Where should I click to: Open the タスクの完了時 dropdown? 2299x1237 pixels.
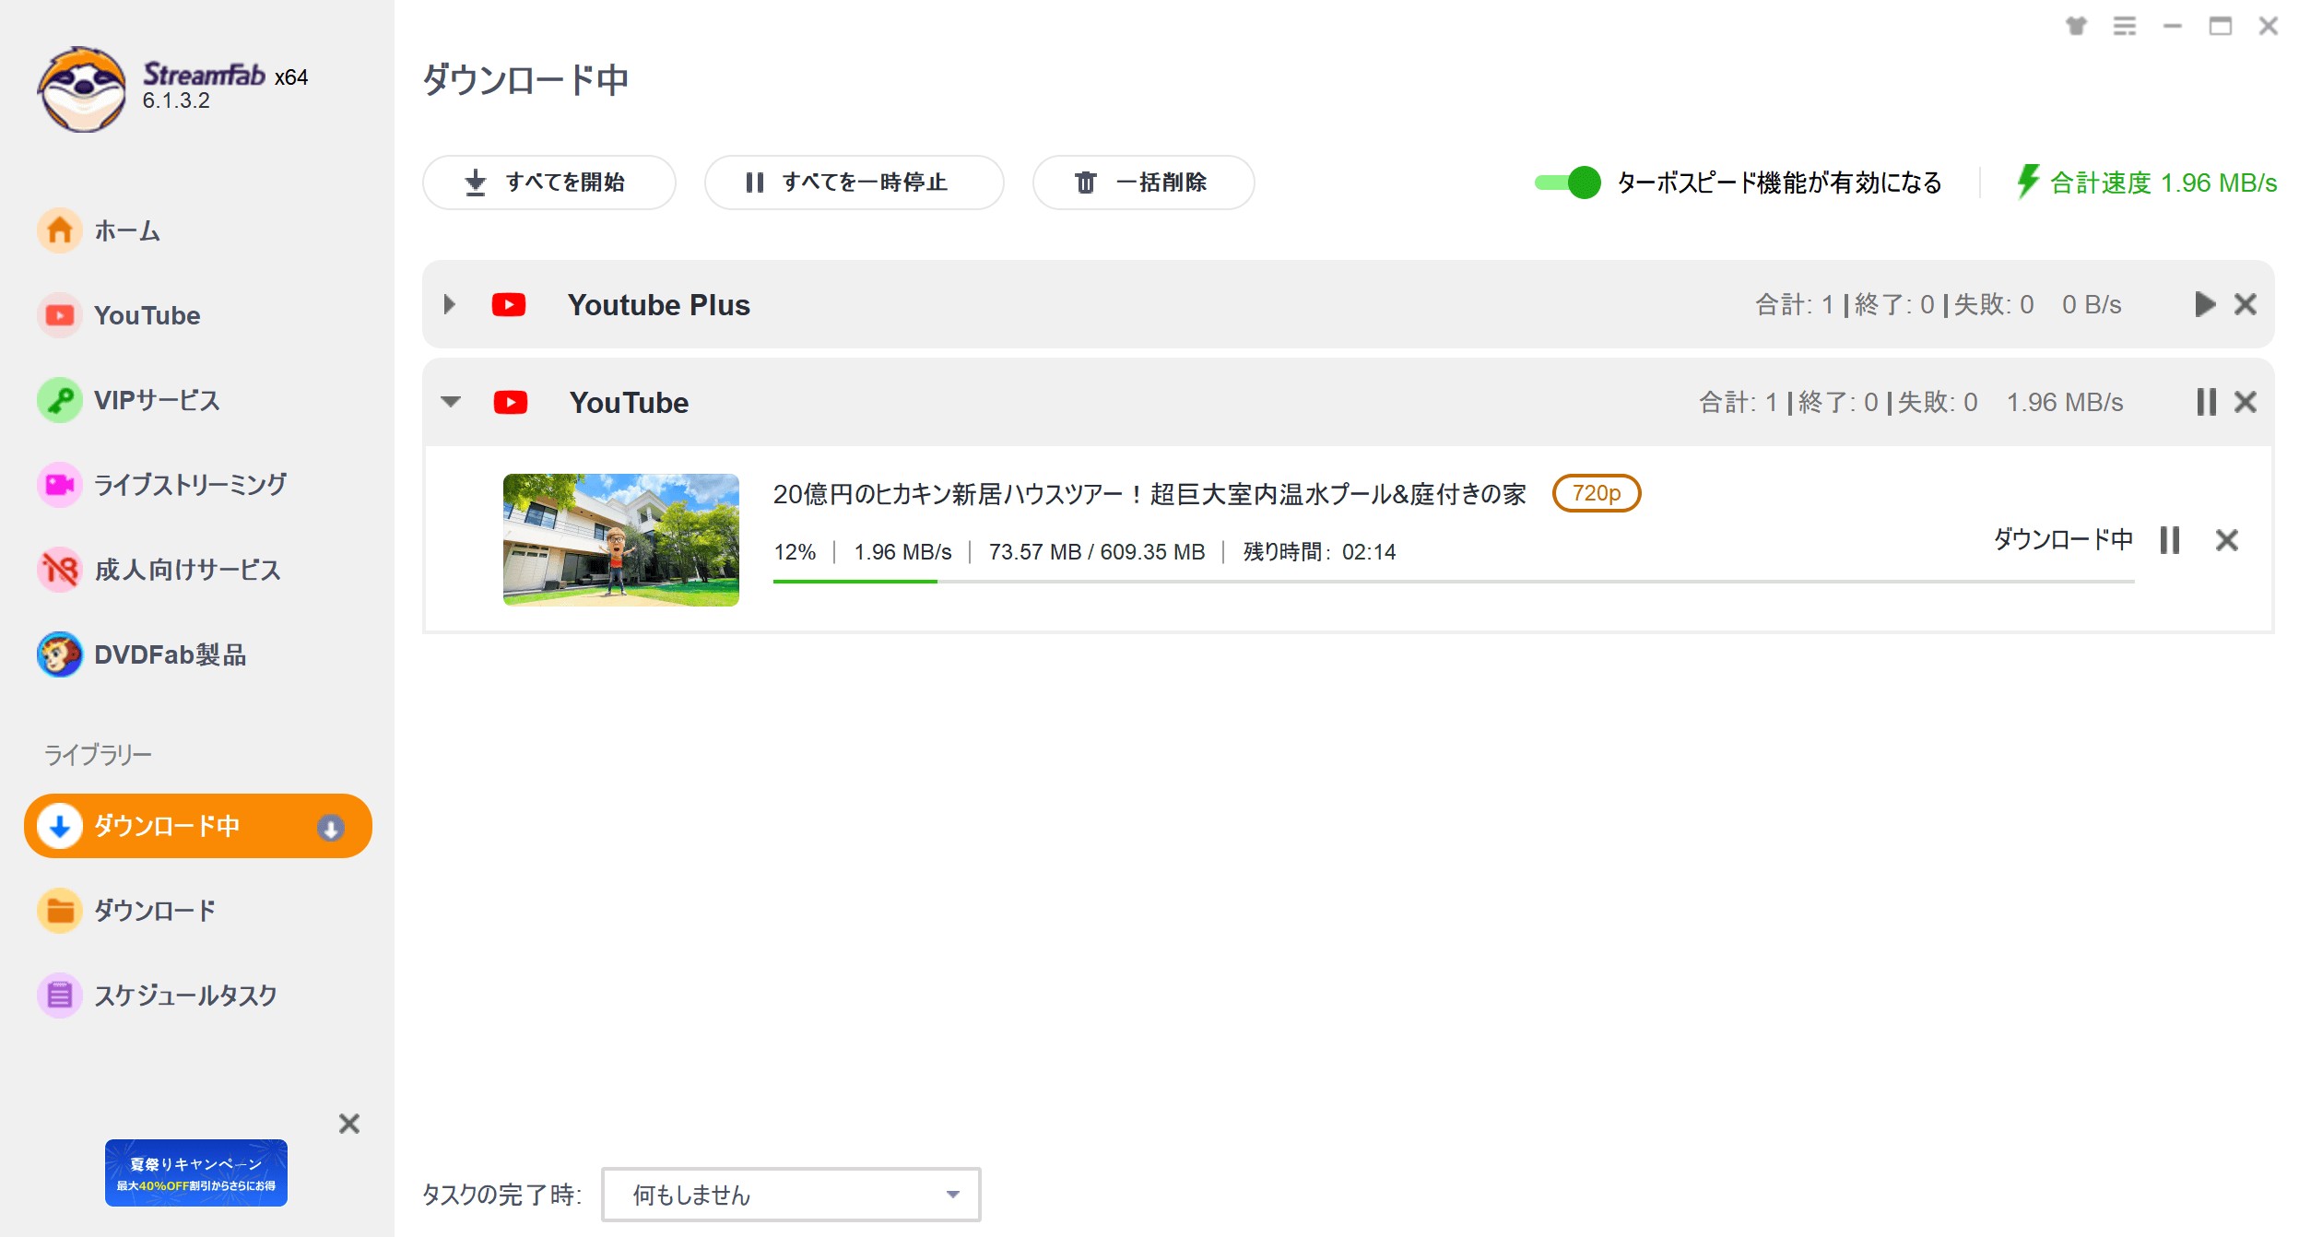(790, 1195)
